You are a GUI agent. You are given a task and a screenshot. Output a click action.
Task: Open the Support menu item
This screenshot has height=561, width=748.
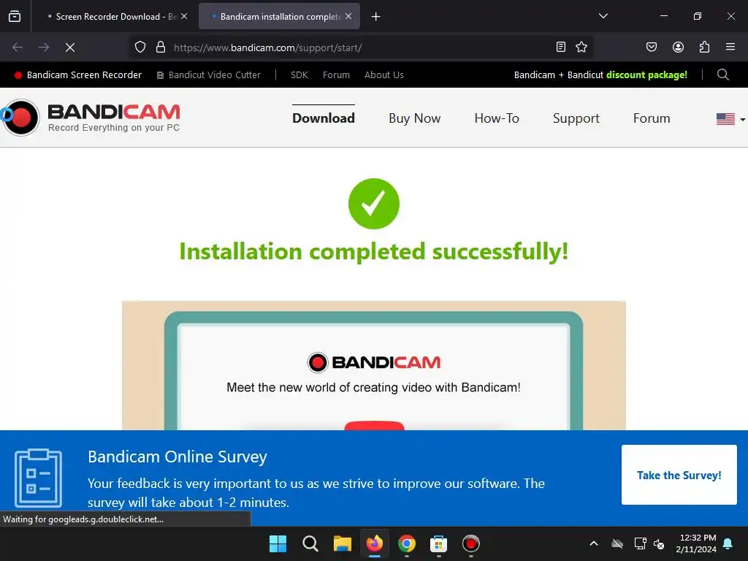pyautogui.click(x=576, y=118)
